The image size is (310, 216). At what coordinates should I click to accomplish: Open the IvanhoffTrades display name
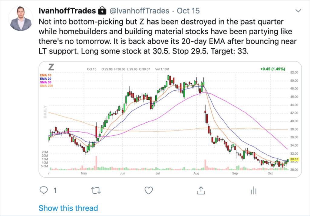[67, 11]
